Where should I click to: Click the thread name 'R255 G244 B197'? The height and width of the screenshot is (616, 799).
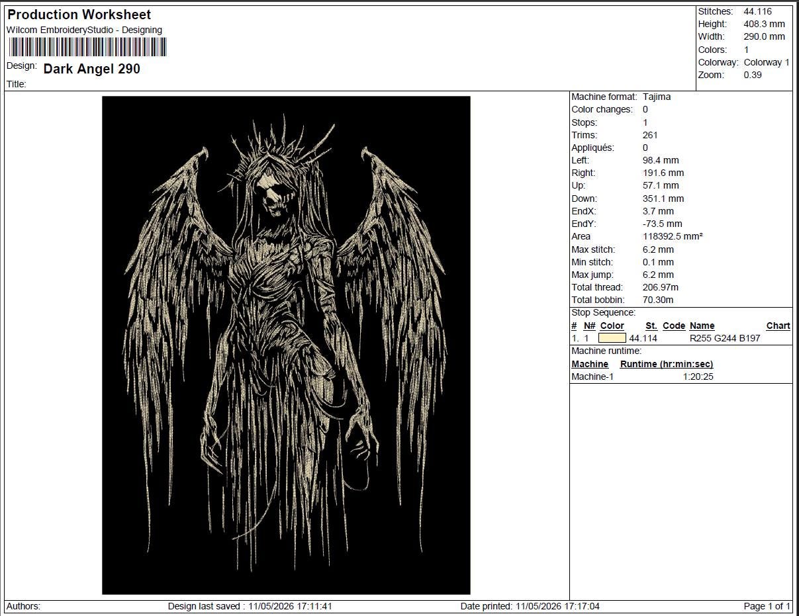(x=725, y=338)
